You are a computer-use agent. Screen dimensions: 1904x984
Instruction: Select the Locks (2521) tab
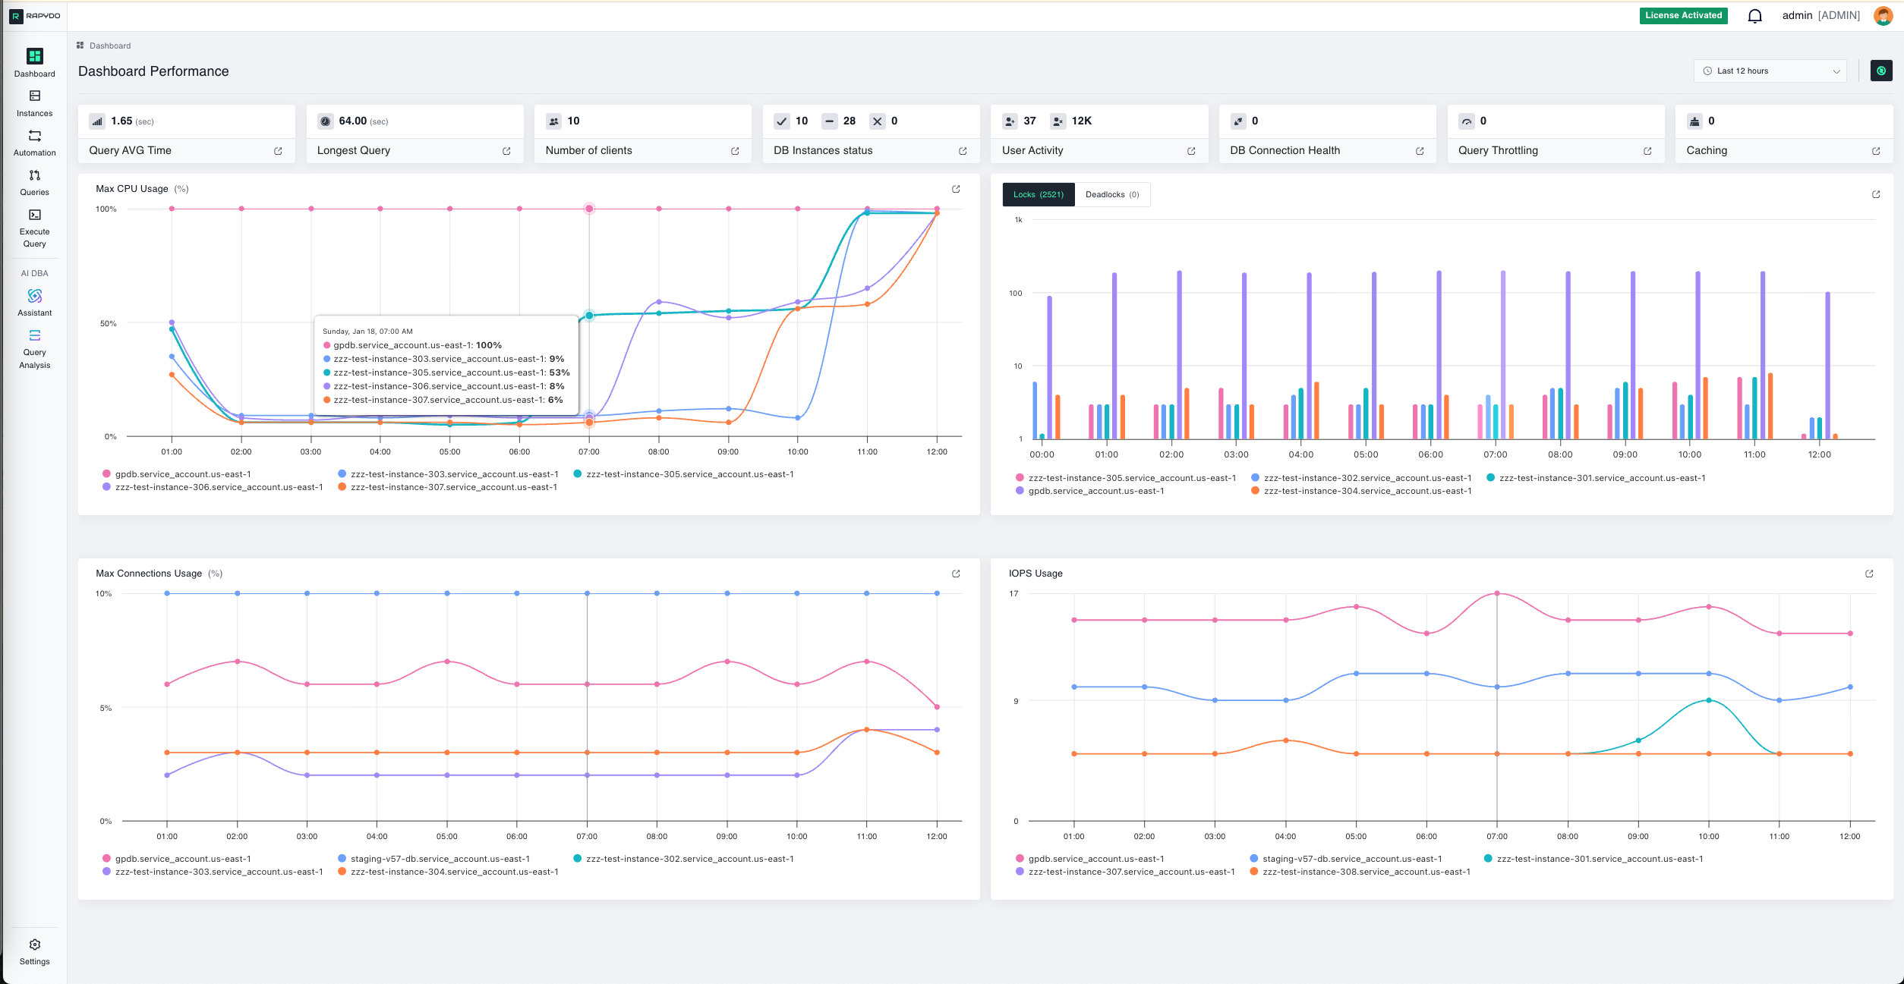(x=1038, y=194)
